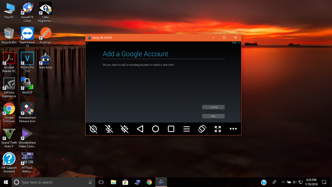This screenshot has width=332, height=187.
Task: Switch Andy to fullscreen mode
Action: 217,129
